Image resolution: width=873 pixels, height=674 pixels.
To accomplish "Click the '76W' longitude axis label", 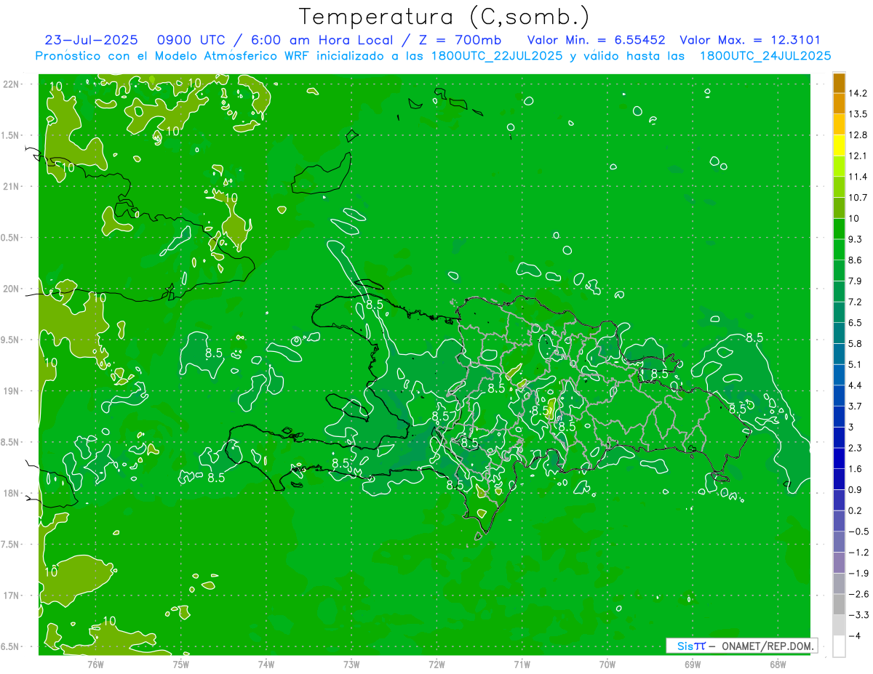I will coord(95,665).
